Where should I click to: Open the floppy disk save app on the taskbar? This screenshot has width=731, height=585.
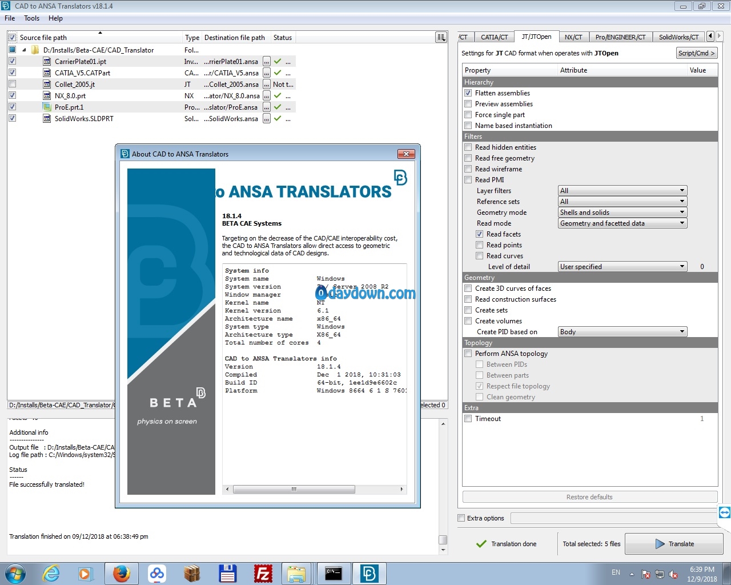click(x=227, y=574)
